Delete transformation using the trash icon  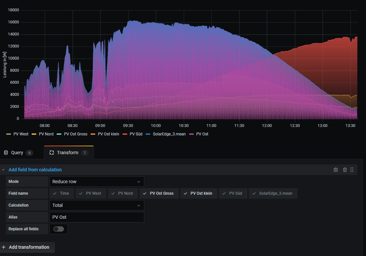click(345, 170)
